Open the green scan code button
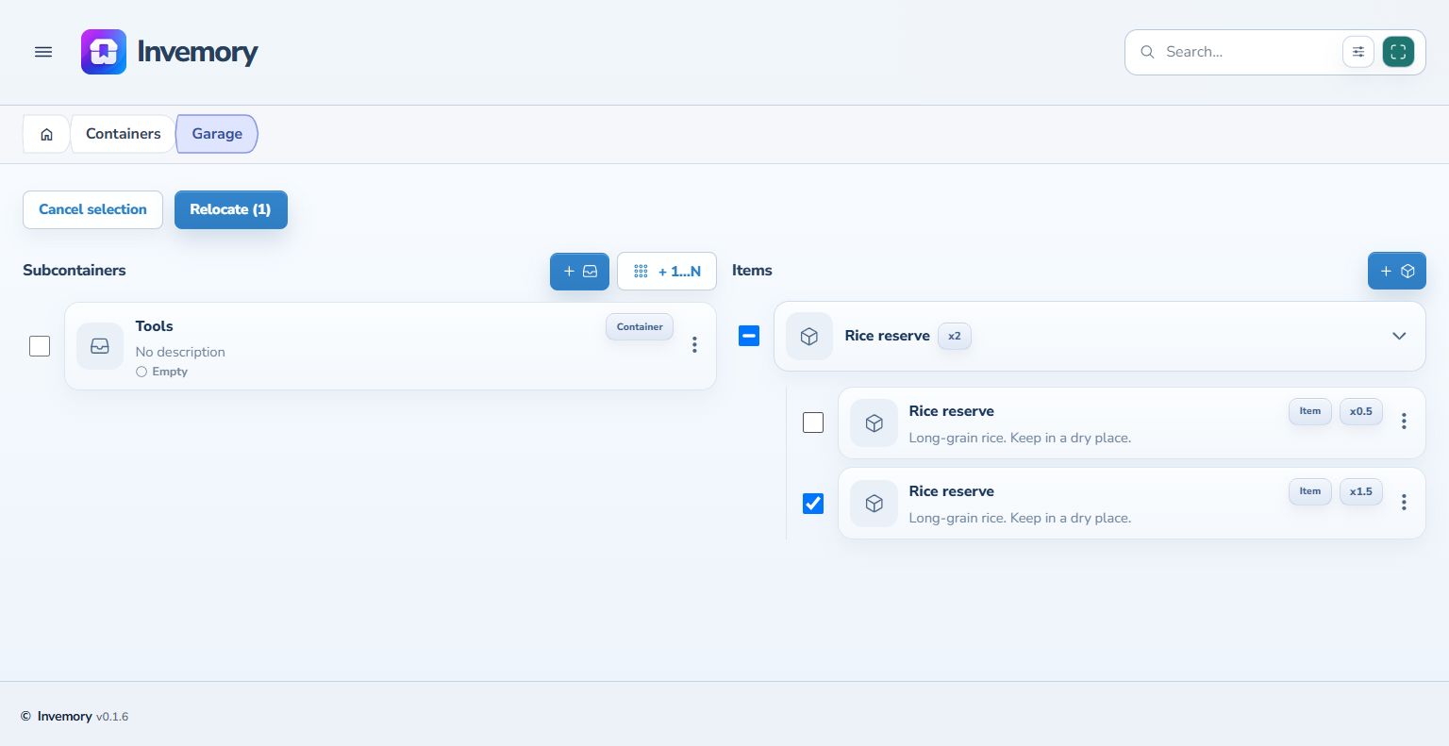Screen dimensions: 1449x746 coord(1398,52)
